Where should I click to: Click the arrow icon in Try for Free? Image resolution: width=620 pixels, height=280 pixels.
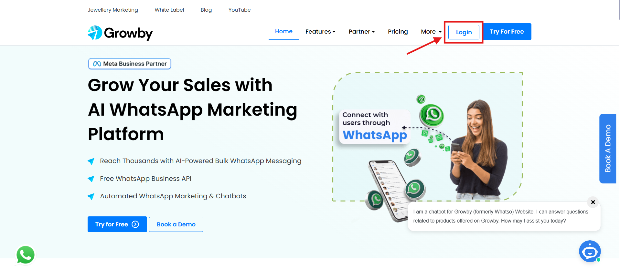coord(135,224)
